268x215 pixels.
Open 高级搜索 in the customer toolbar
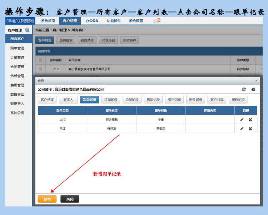[66, 40]
